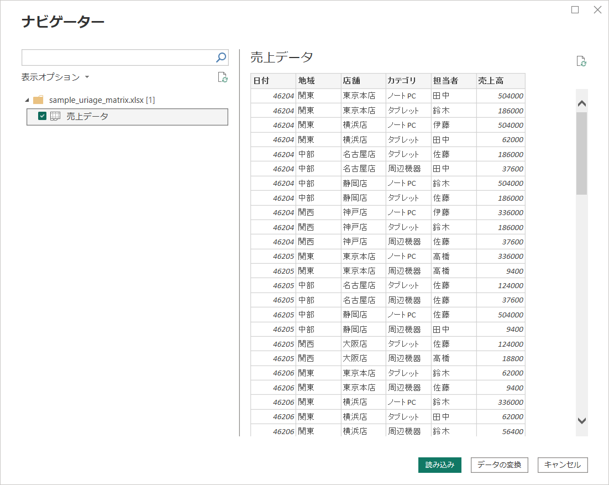Click the preview scrollbar up arrow
The width and height of the screenshot is (609, 485).
click(x=582, y=103)
